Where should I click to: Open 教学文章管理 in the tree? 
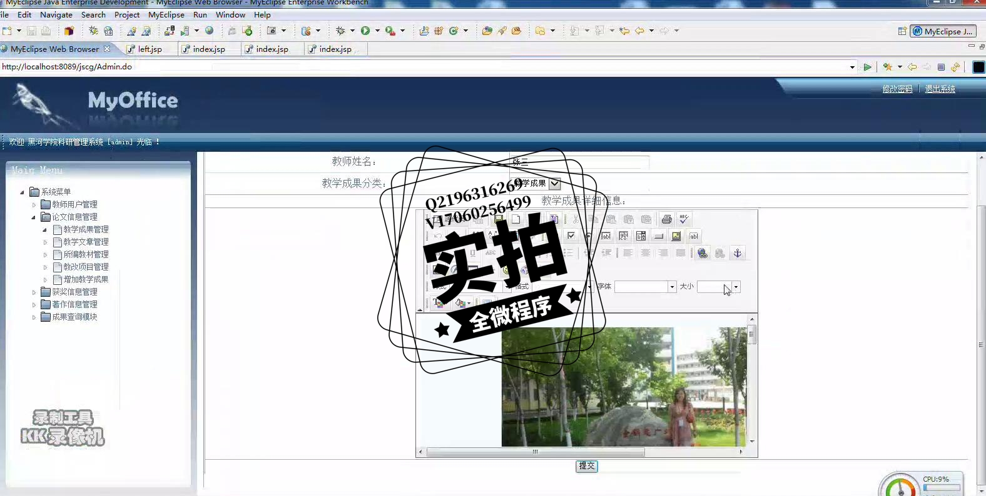coord(86,242)
